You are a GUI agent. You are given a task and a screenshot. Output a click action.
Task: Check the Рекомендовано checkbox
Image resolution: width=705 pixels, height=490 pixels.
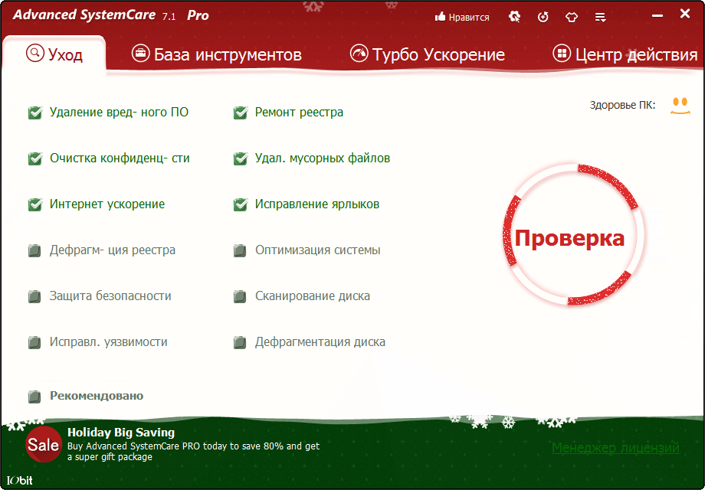[x=34, y=397]
